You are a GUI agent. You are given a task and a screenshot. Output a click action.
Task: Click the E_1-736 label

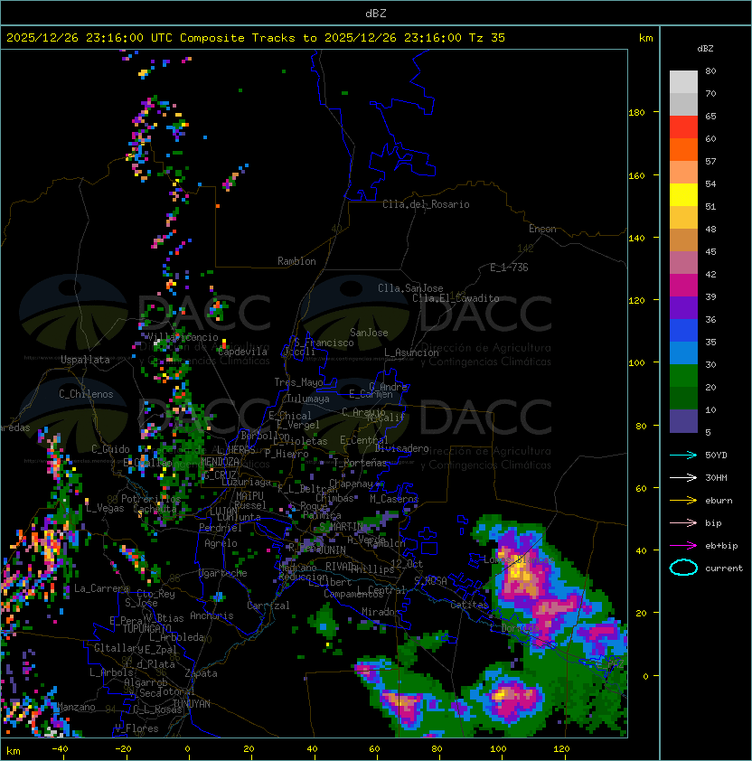(509, 268)
